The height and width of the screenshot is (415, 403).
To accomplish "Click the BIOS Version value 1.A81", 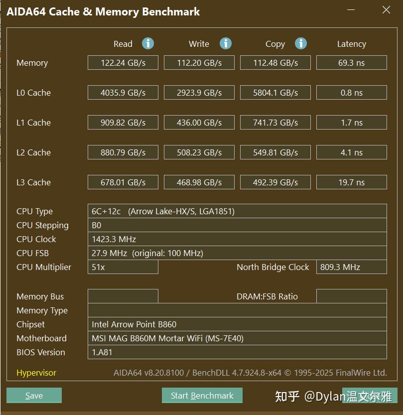I will point(237,352).
